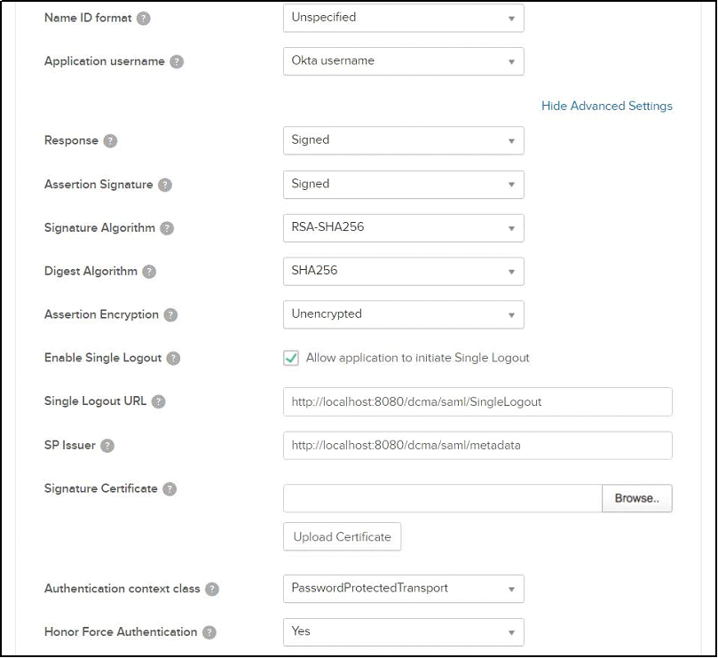This screenshot has width=718, height=658.
Task: Expand the Signature Algorithm RSA-SHA256 dropdown
Action: pos(404,227)
